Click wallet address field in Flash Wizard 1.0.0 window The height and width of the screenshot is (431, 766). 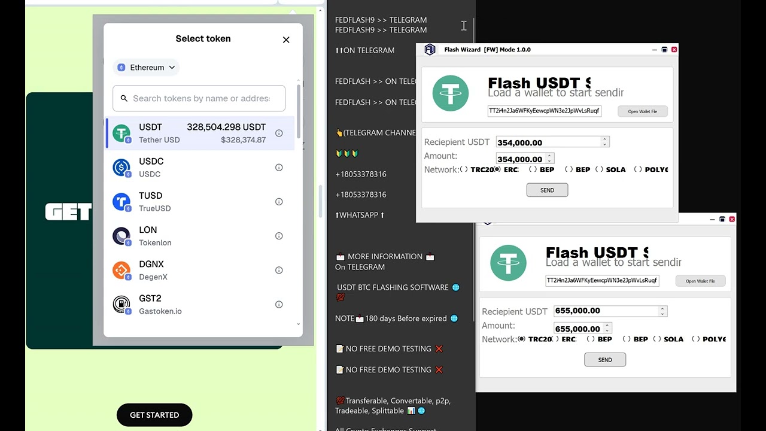click(x=544, y=111)
